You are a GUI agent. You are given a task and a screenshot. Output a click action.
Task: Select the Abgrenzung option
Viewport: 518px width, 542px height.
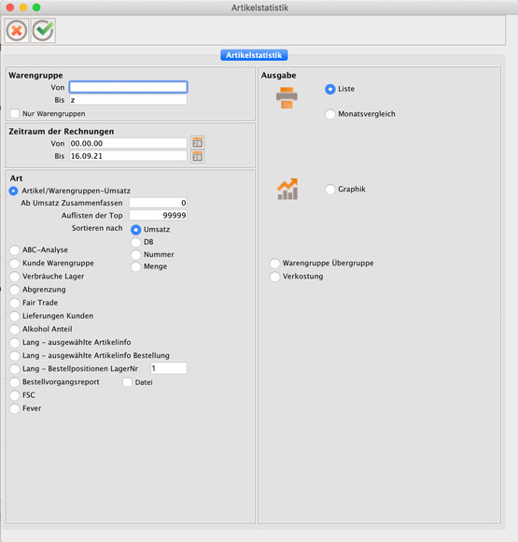point(15,290)
